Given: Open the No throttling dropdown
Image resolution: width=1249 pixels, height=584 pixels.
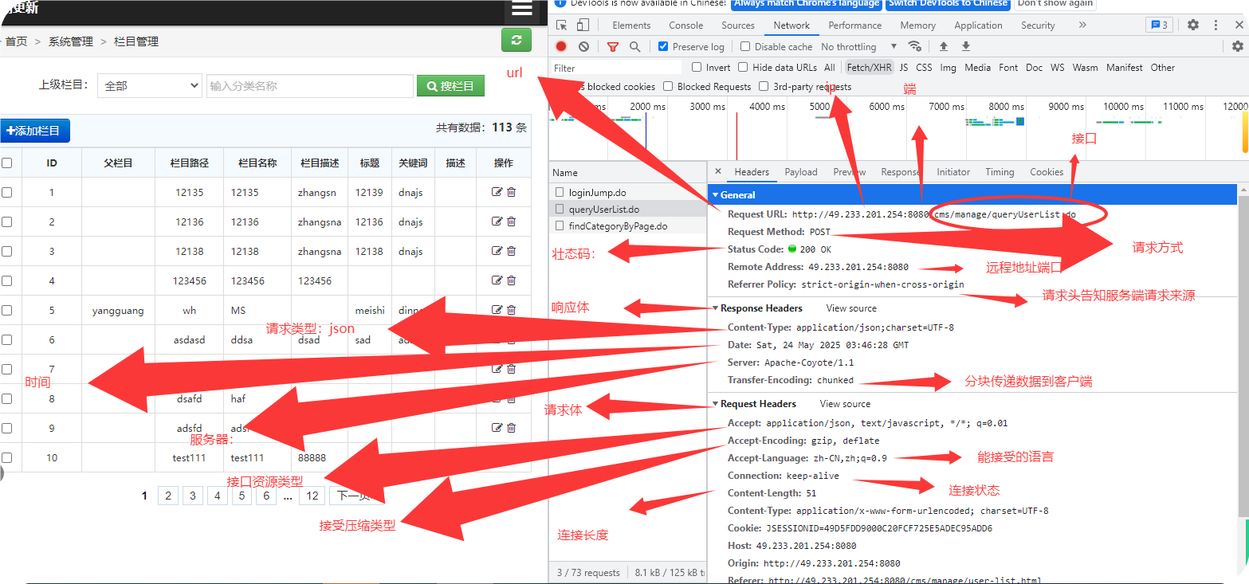Looking at the screenshot, I should [859, 47].
